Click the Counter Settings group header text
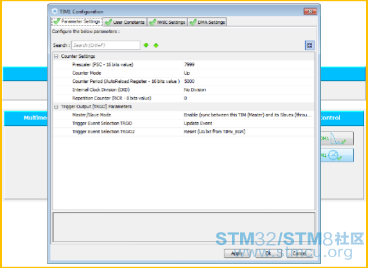Screen dimensions: 368x268 [x=78, y=57]
